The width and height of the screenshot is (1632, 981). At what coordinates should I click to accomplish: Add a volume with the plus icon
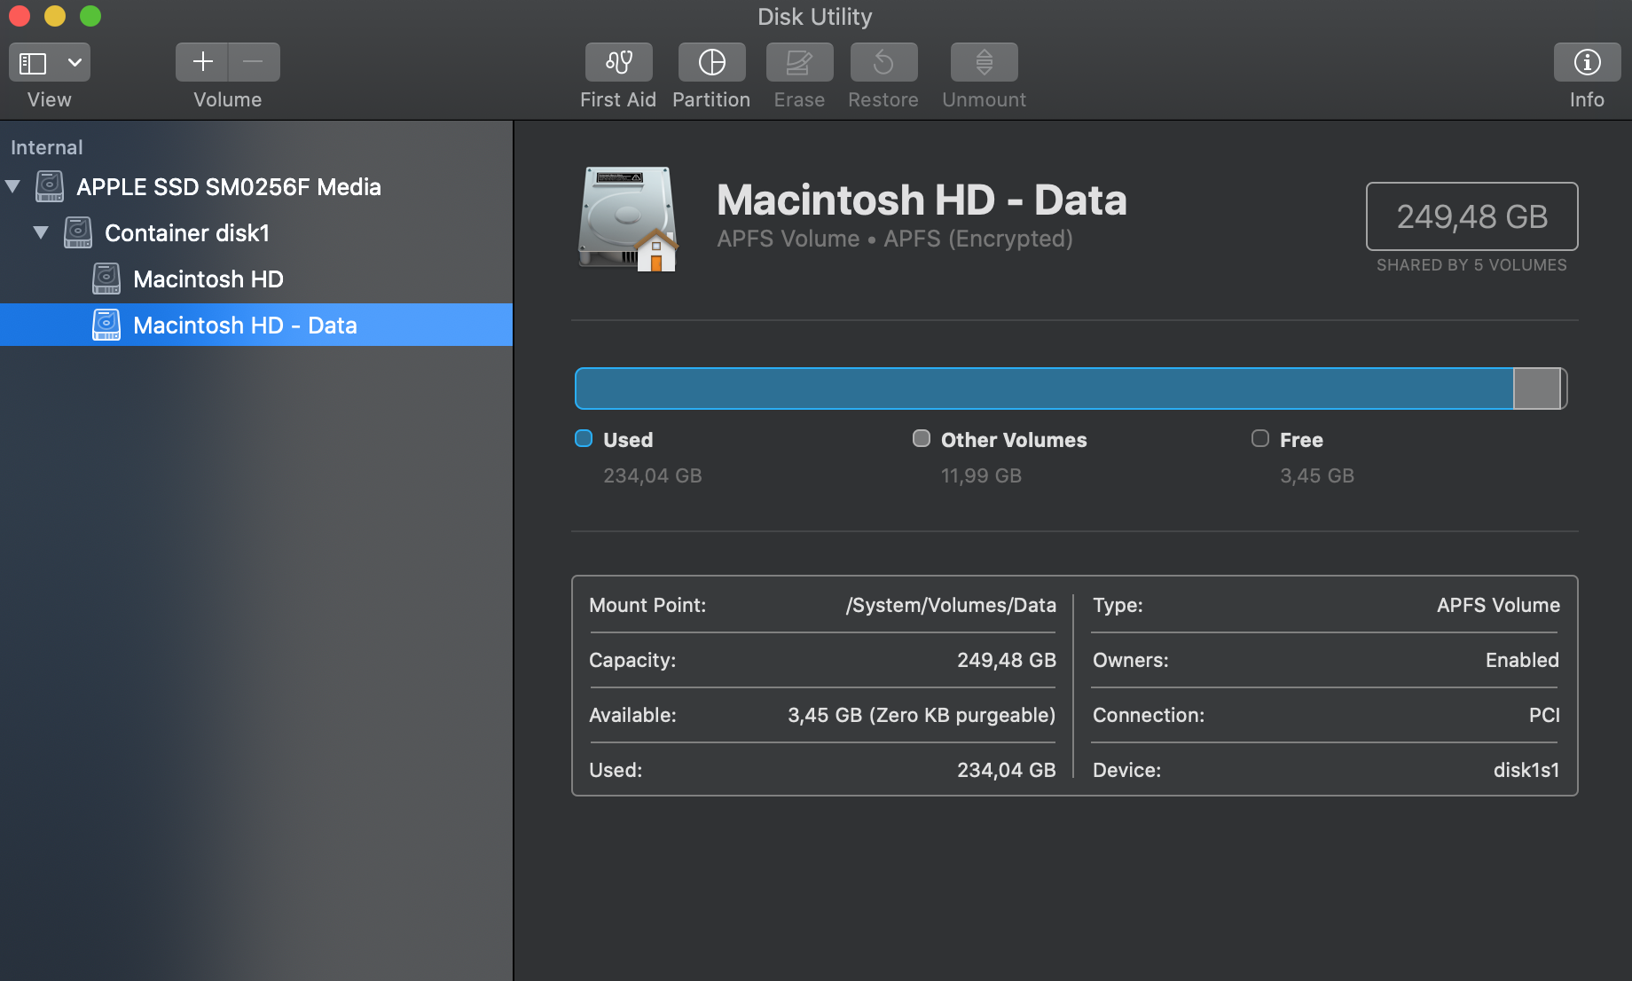[202, 61]
